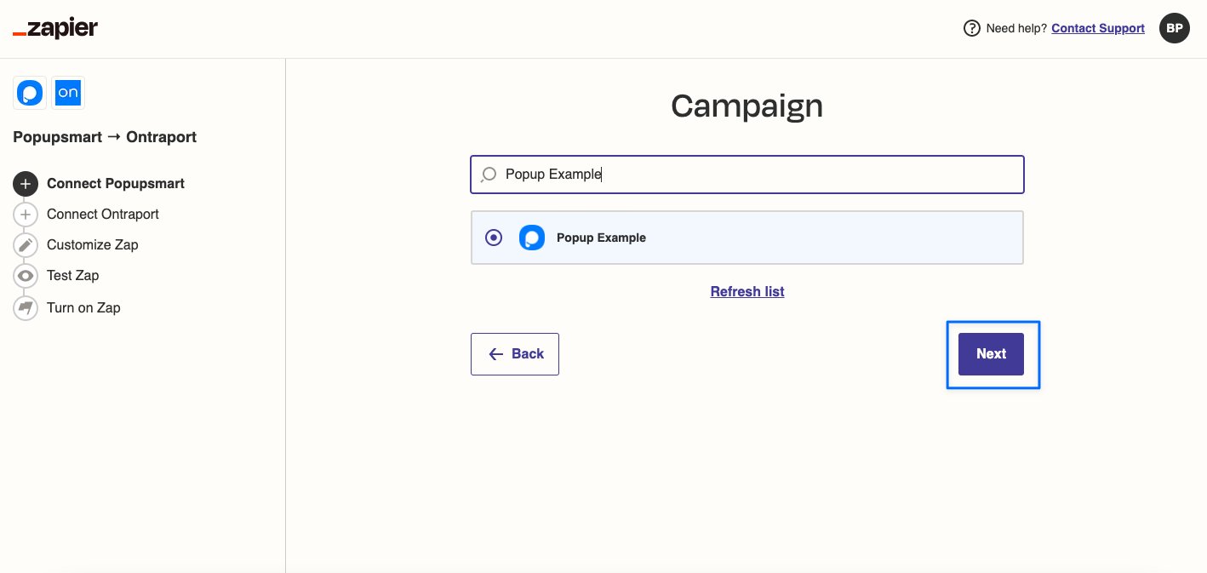Click the pencil icon for Customize Zap
Image resolution: width=1207 pixels, height=573 pixels.
[26, 245]
